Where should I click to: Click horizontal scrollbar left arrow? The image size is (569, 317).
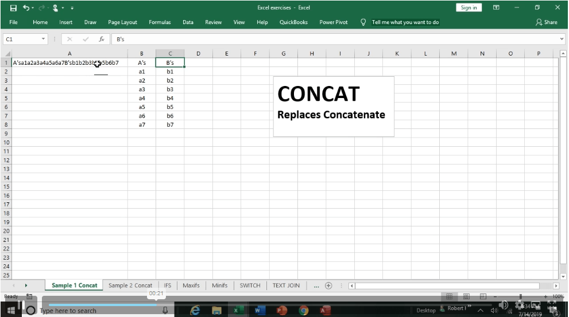pyautogui.click(x=351, y=286)
